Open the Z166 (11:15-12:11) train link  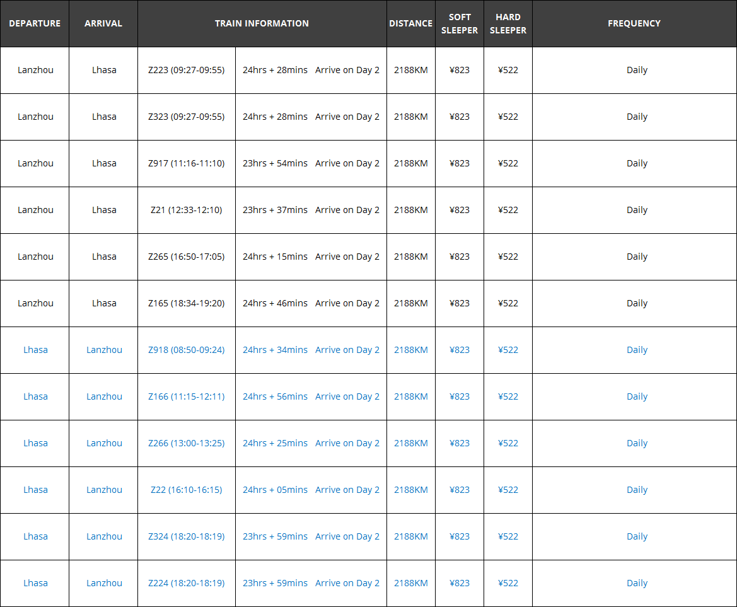186,396
